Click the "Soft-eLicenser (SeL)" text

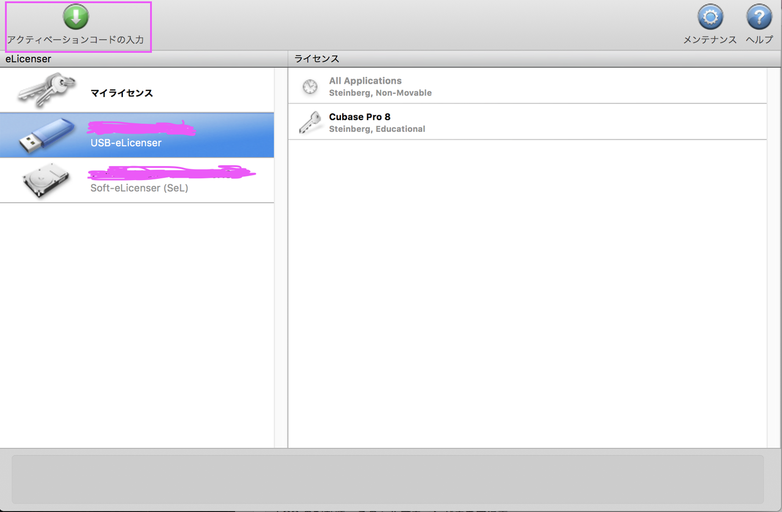[x=139, y=188]
